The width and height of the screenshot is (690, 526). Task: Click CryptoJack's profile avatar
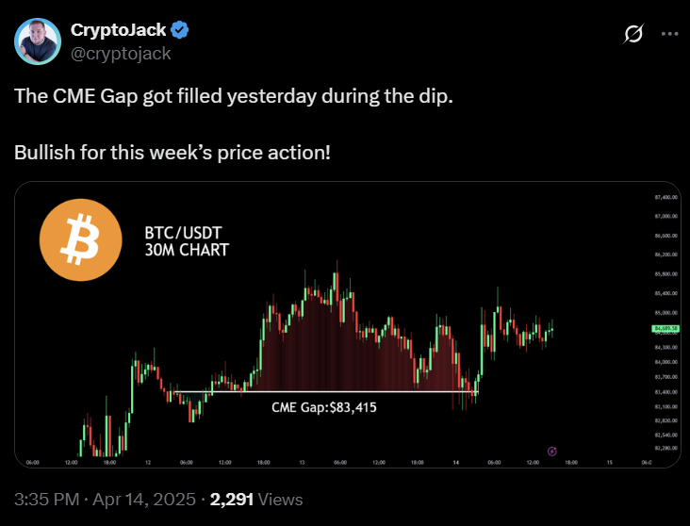(38, 41)
